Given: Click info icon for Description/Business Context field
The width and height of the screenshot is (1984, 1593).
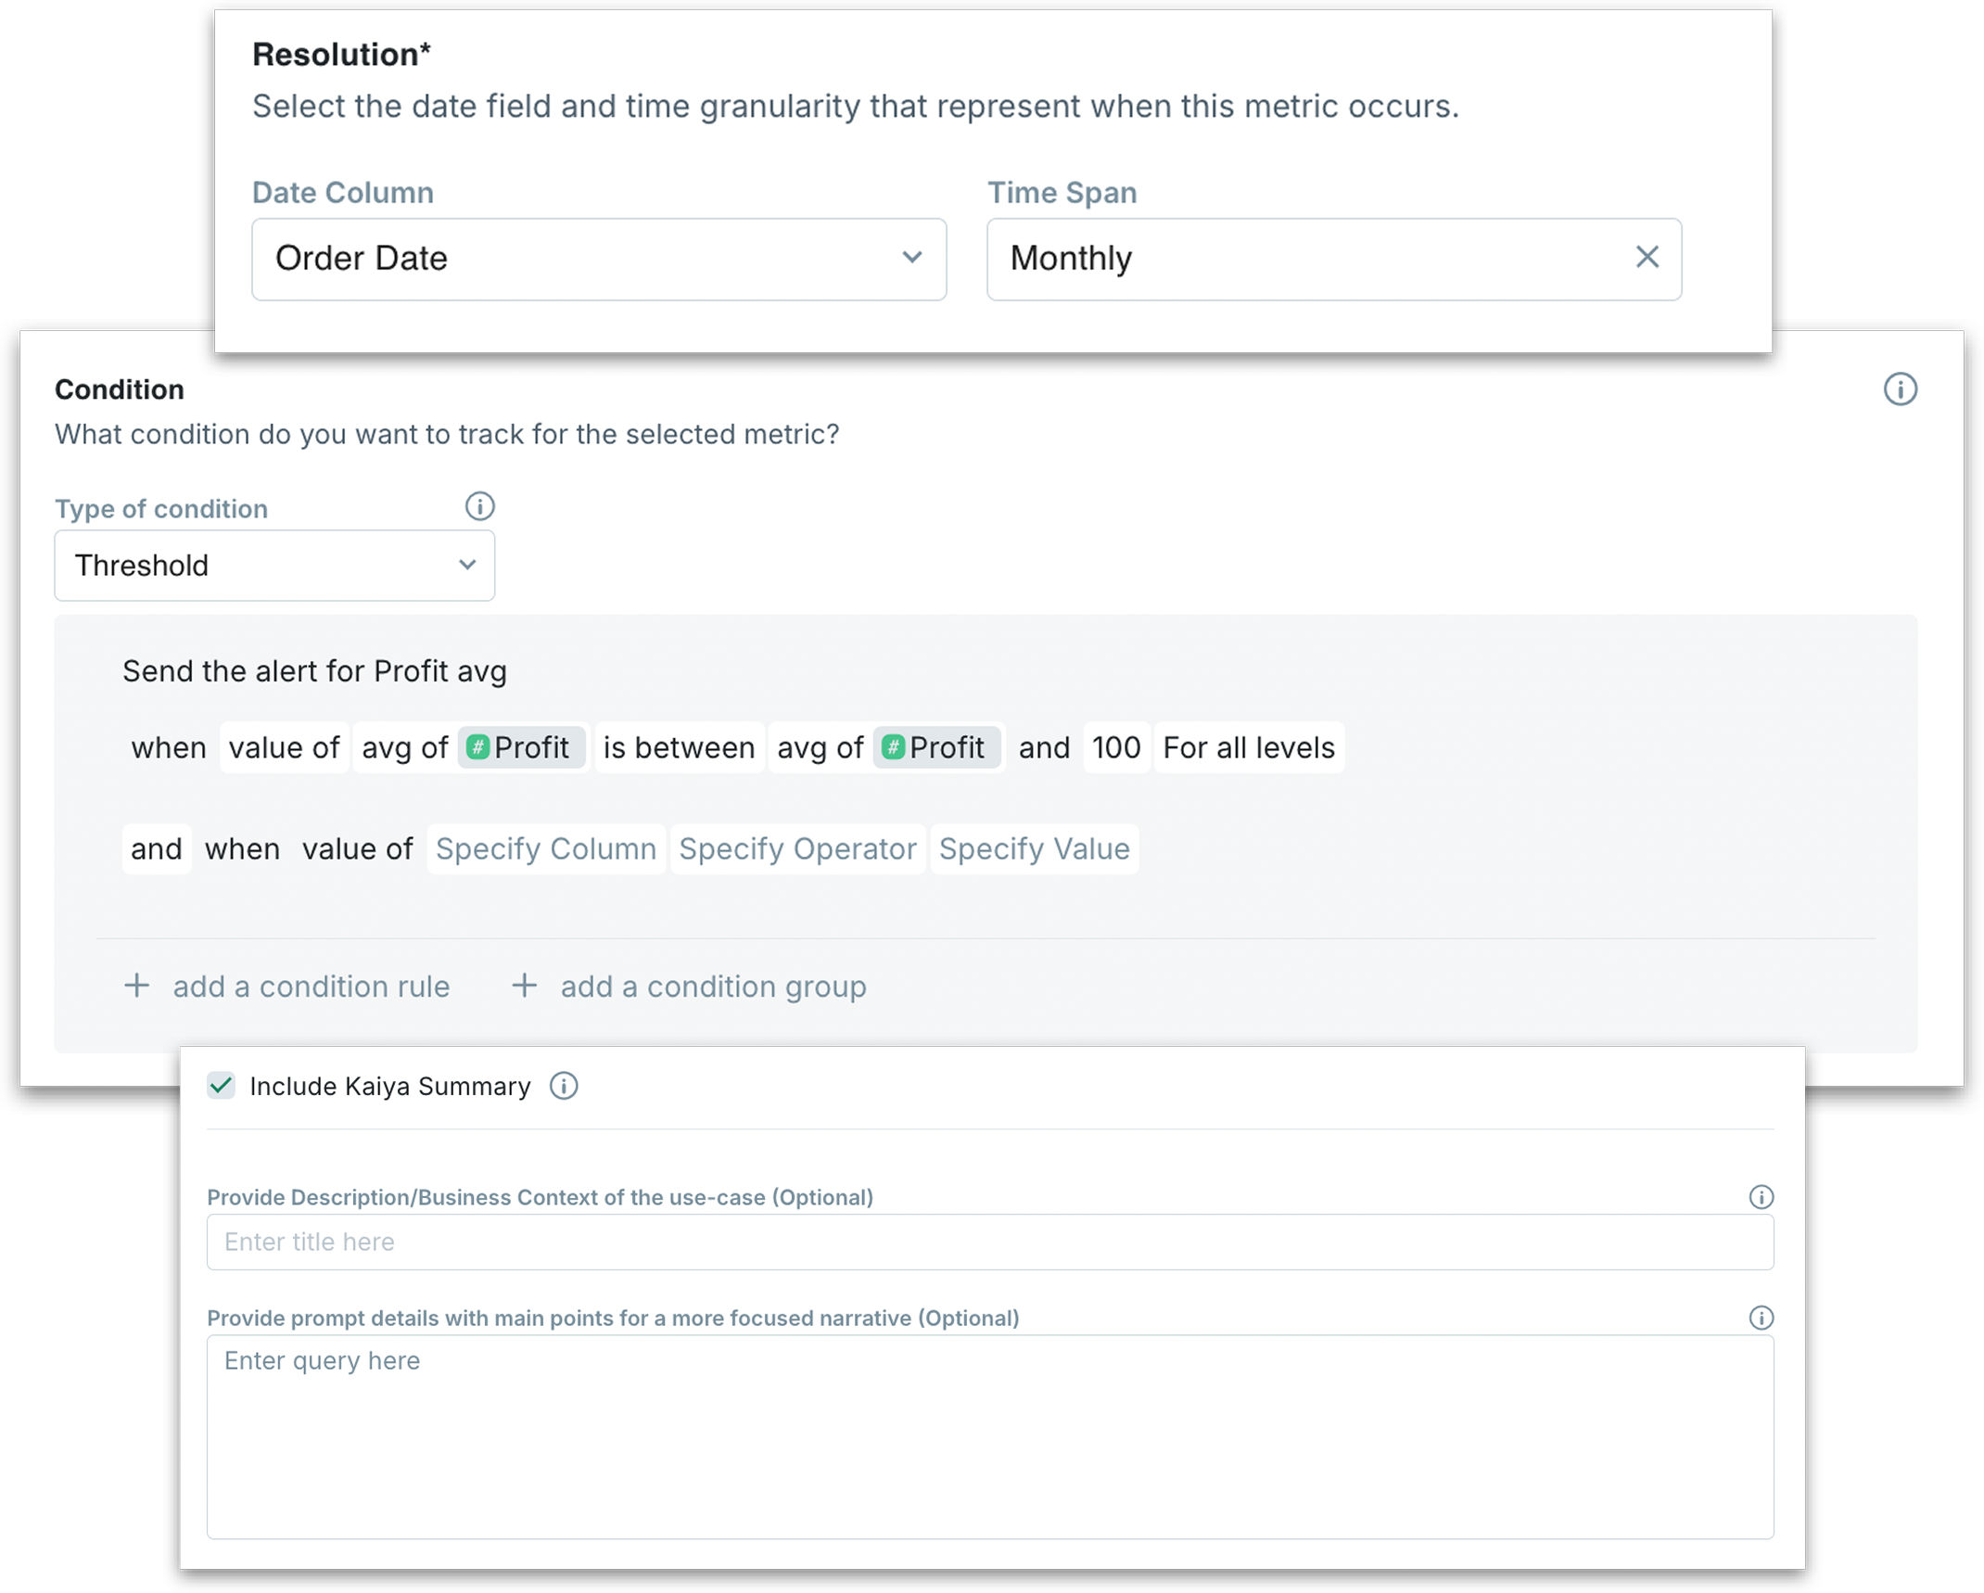Looking at the screenshot, I should pos(1761,1197).
